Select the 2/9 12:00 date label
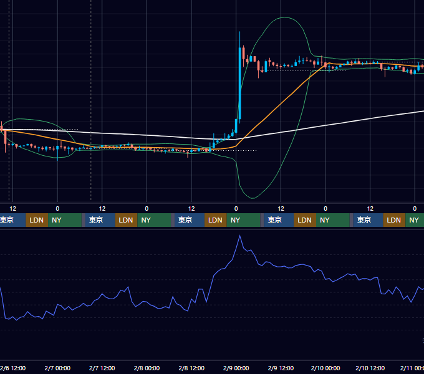Screen dimensions: 424x374 (x=281, y=368)
